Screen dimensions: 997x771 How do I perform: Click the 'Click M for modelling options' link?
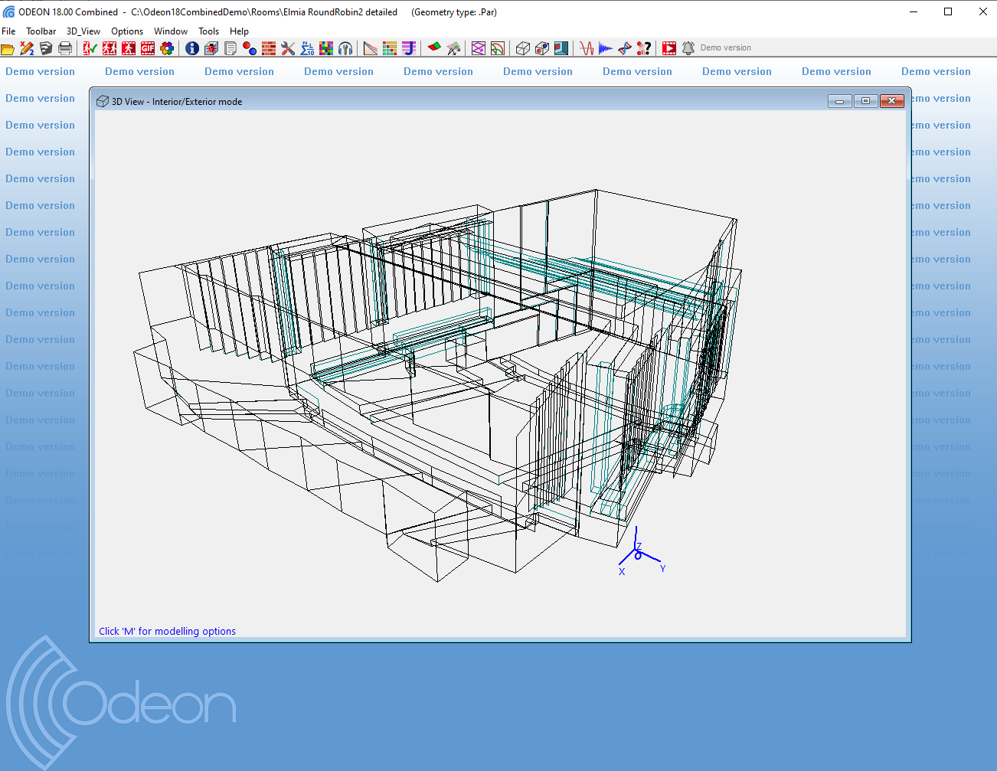point(167,631)
